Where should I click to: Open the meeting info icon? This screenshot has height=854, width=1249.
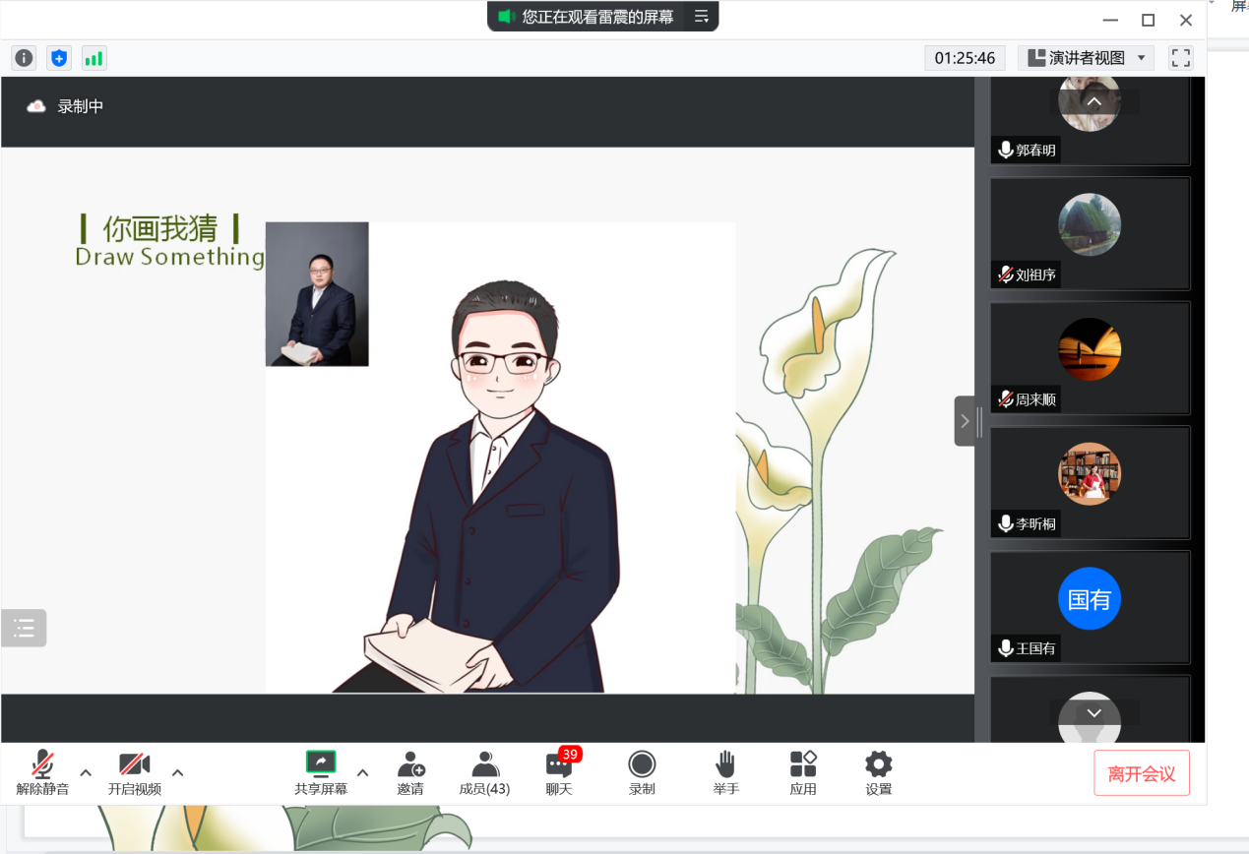pos(24,58)
